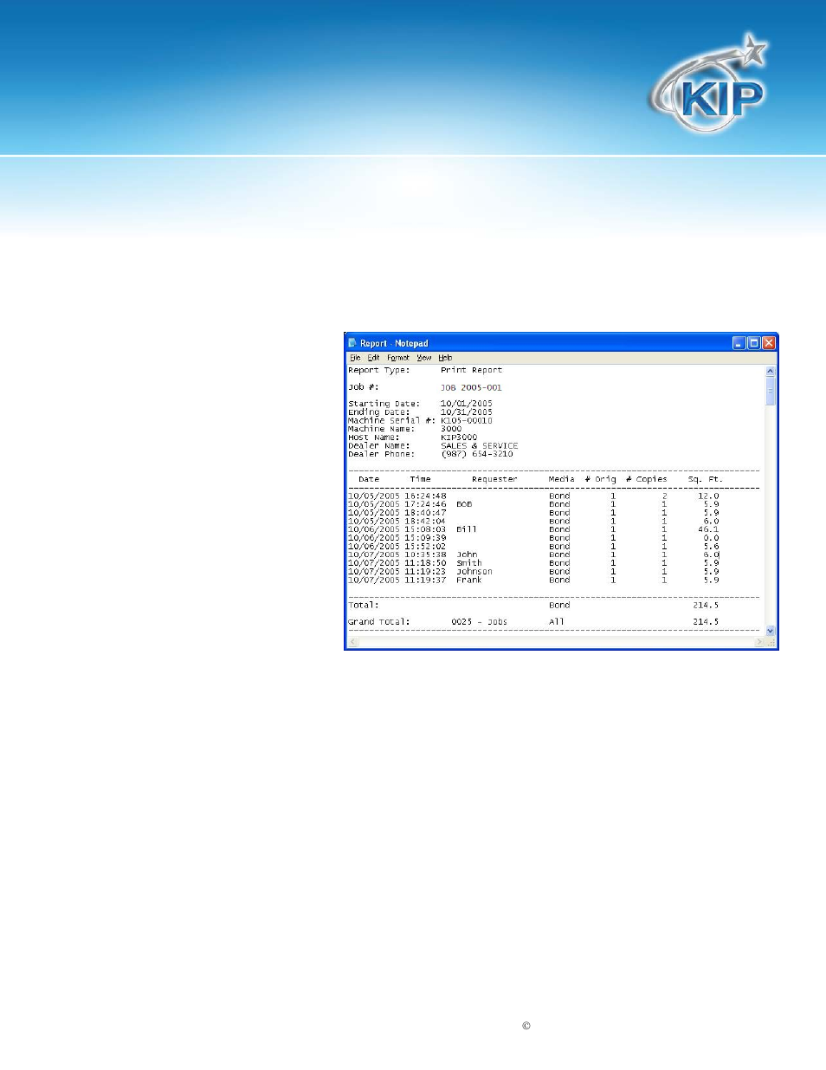Click the dealer name 'SALES & SERVICE'
Viewport: 826px width, 1070px height.
[479, 445]
